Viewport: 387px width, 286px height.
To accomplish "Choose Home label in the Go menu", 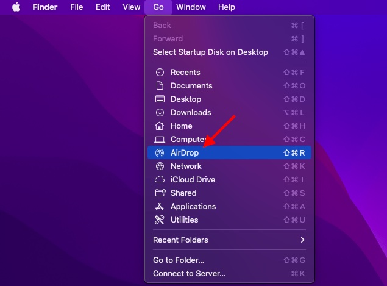I will 182,126.
